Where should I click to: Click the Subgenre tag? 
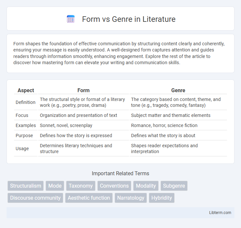click(x=174, y=186)
